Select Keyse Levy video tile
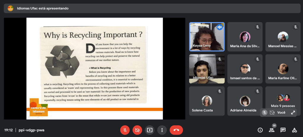 tap(207, 37)
